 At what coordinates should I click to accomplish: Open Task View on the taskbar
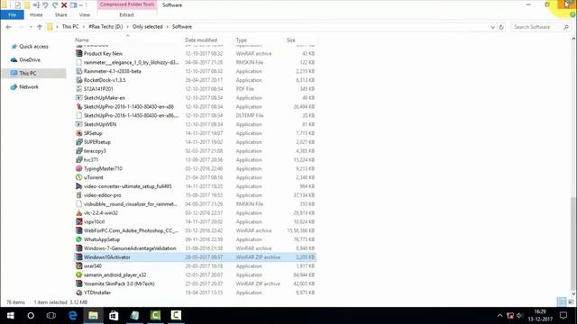[x=51, y=316]
